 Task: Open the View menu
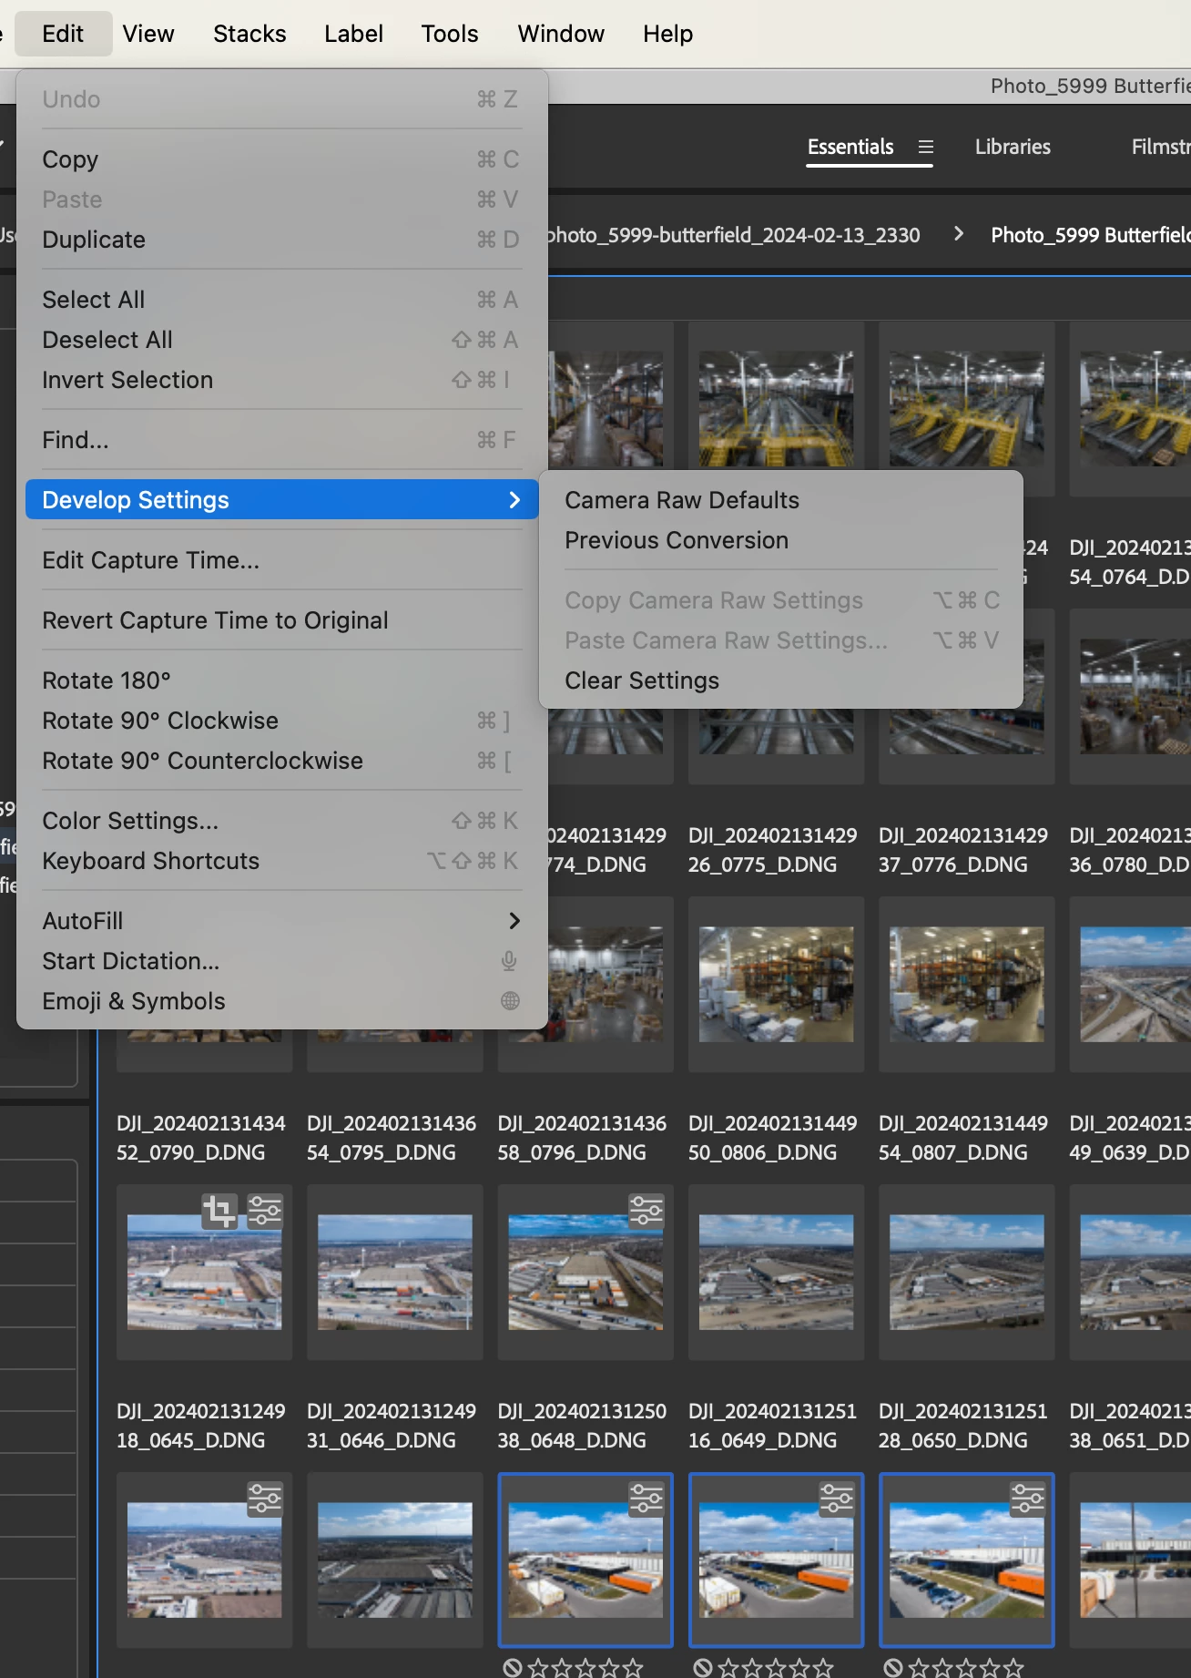tap(148, 34)
